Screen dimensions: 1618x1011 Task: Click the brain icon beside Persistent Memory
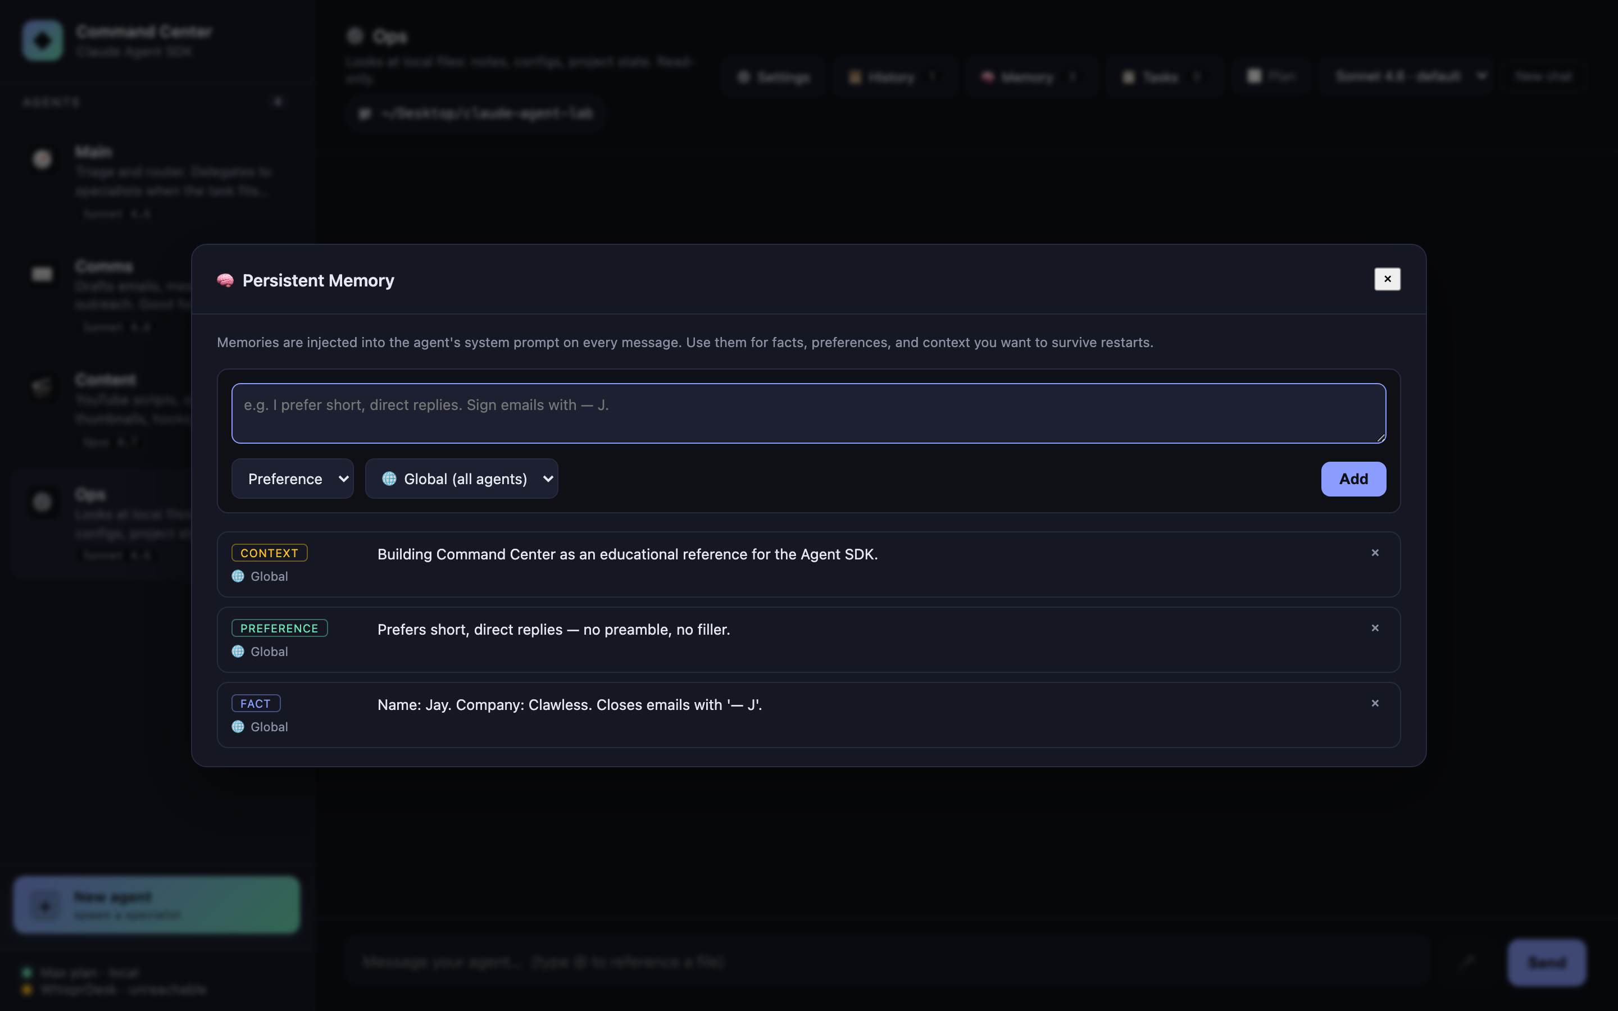[x=225, y=281]
